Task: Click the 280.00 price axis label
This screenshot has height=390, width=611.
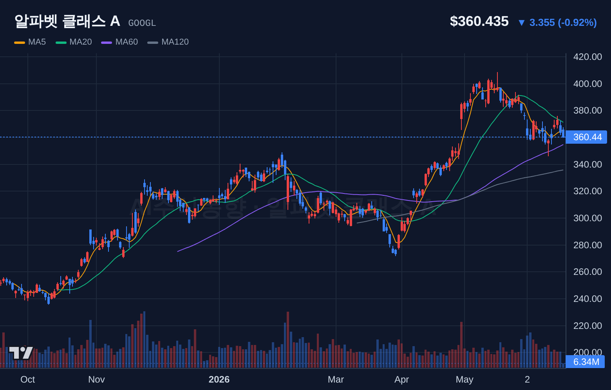Action: point(587,245)
